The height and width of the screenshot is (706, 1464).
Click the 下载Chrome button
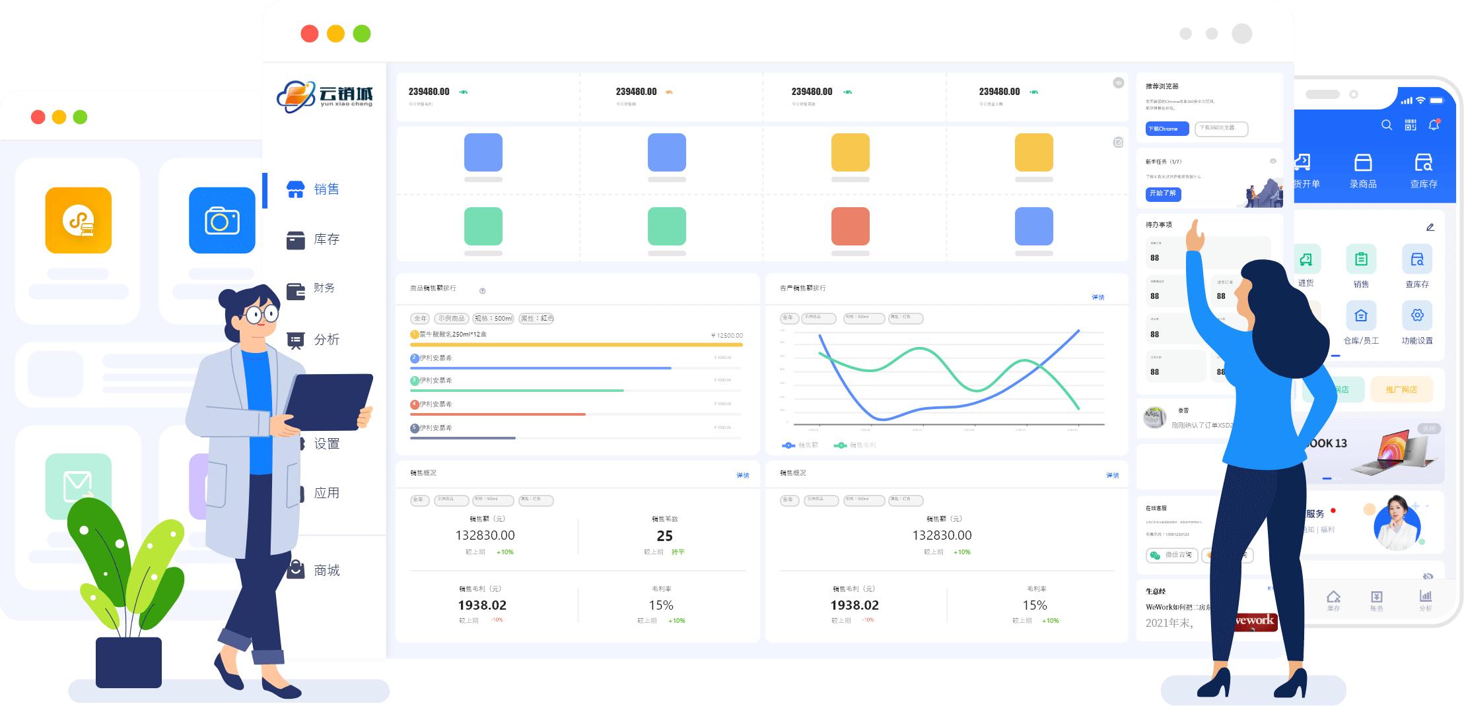pos(1166,129)
